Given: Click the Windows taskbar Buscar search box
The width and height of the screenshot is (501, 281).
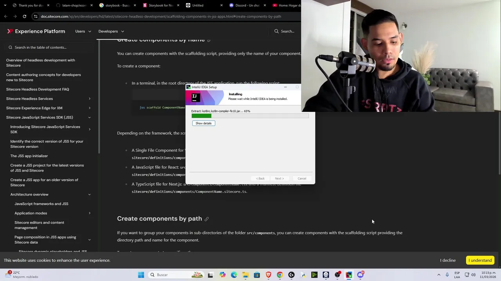Looking at the screenshot, I should click(175, 275).
